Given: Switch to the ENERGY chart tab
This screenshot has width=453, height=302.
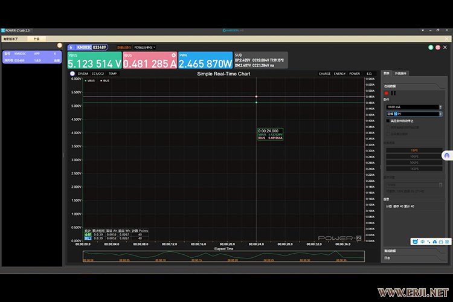Looking at the screenshot, I should pyautogui.click(x=340, y=74).
